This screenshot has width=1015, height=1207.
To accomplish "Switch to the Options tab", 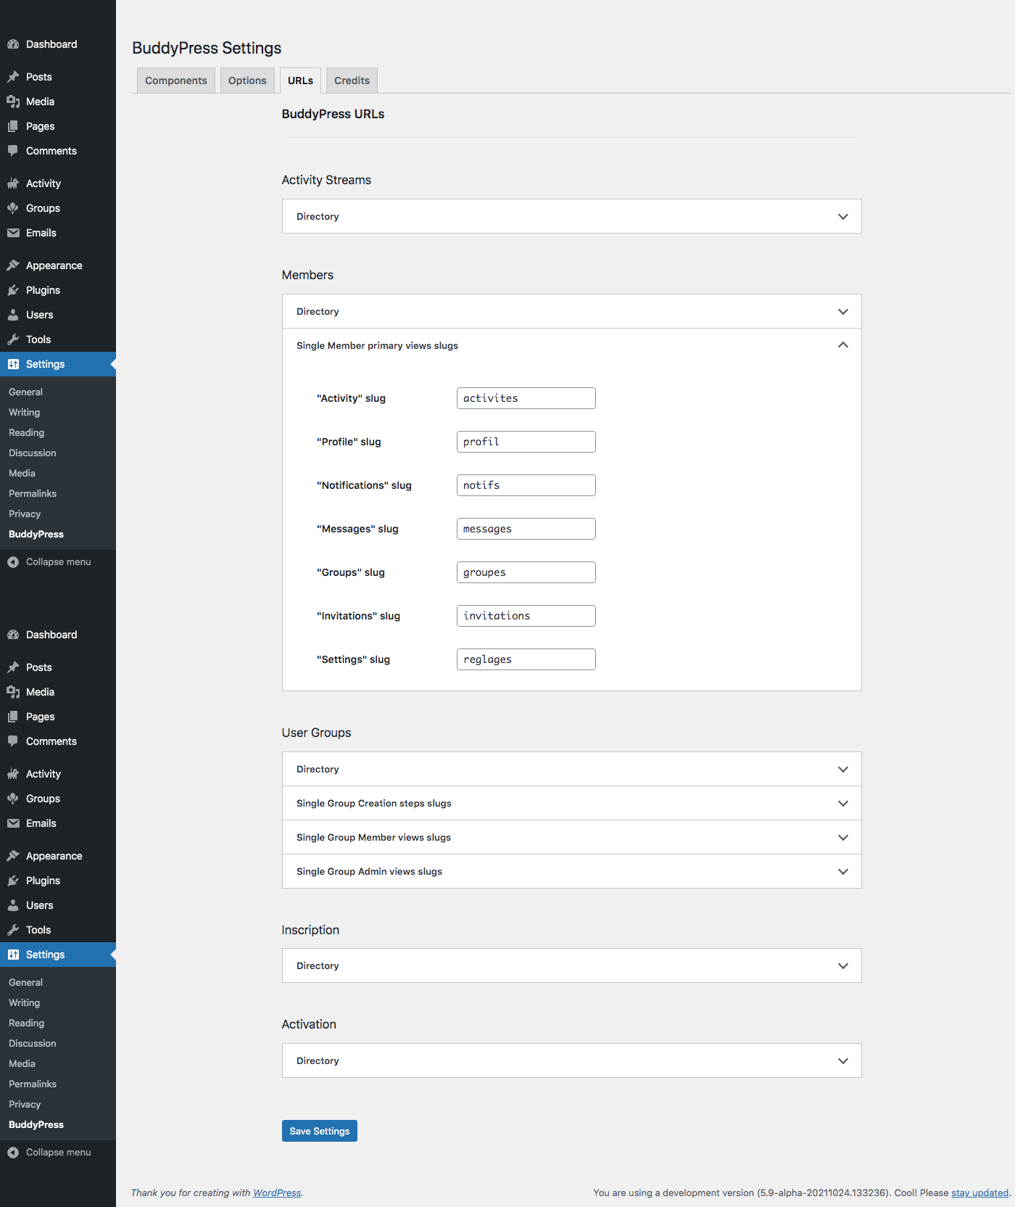I will pos(247,81).
